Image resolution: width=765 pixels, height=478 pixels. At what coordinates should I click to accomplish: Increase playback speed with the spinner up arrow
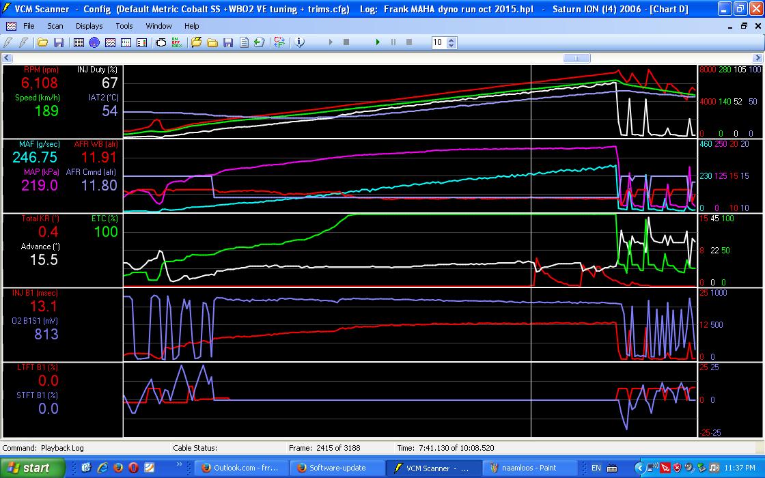[451, 40]
